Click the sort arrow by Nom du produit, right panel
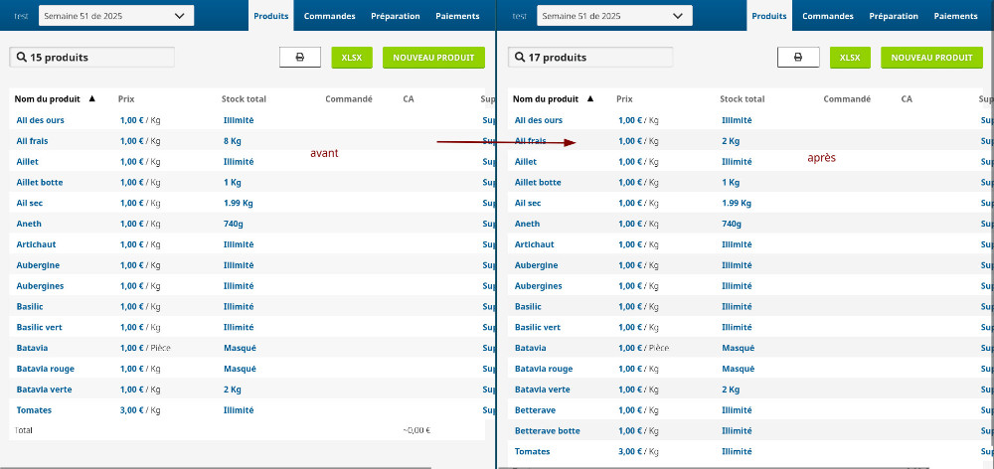Image resolution: width=994 pixels, height=469 pixels. (590, 99)
